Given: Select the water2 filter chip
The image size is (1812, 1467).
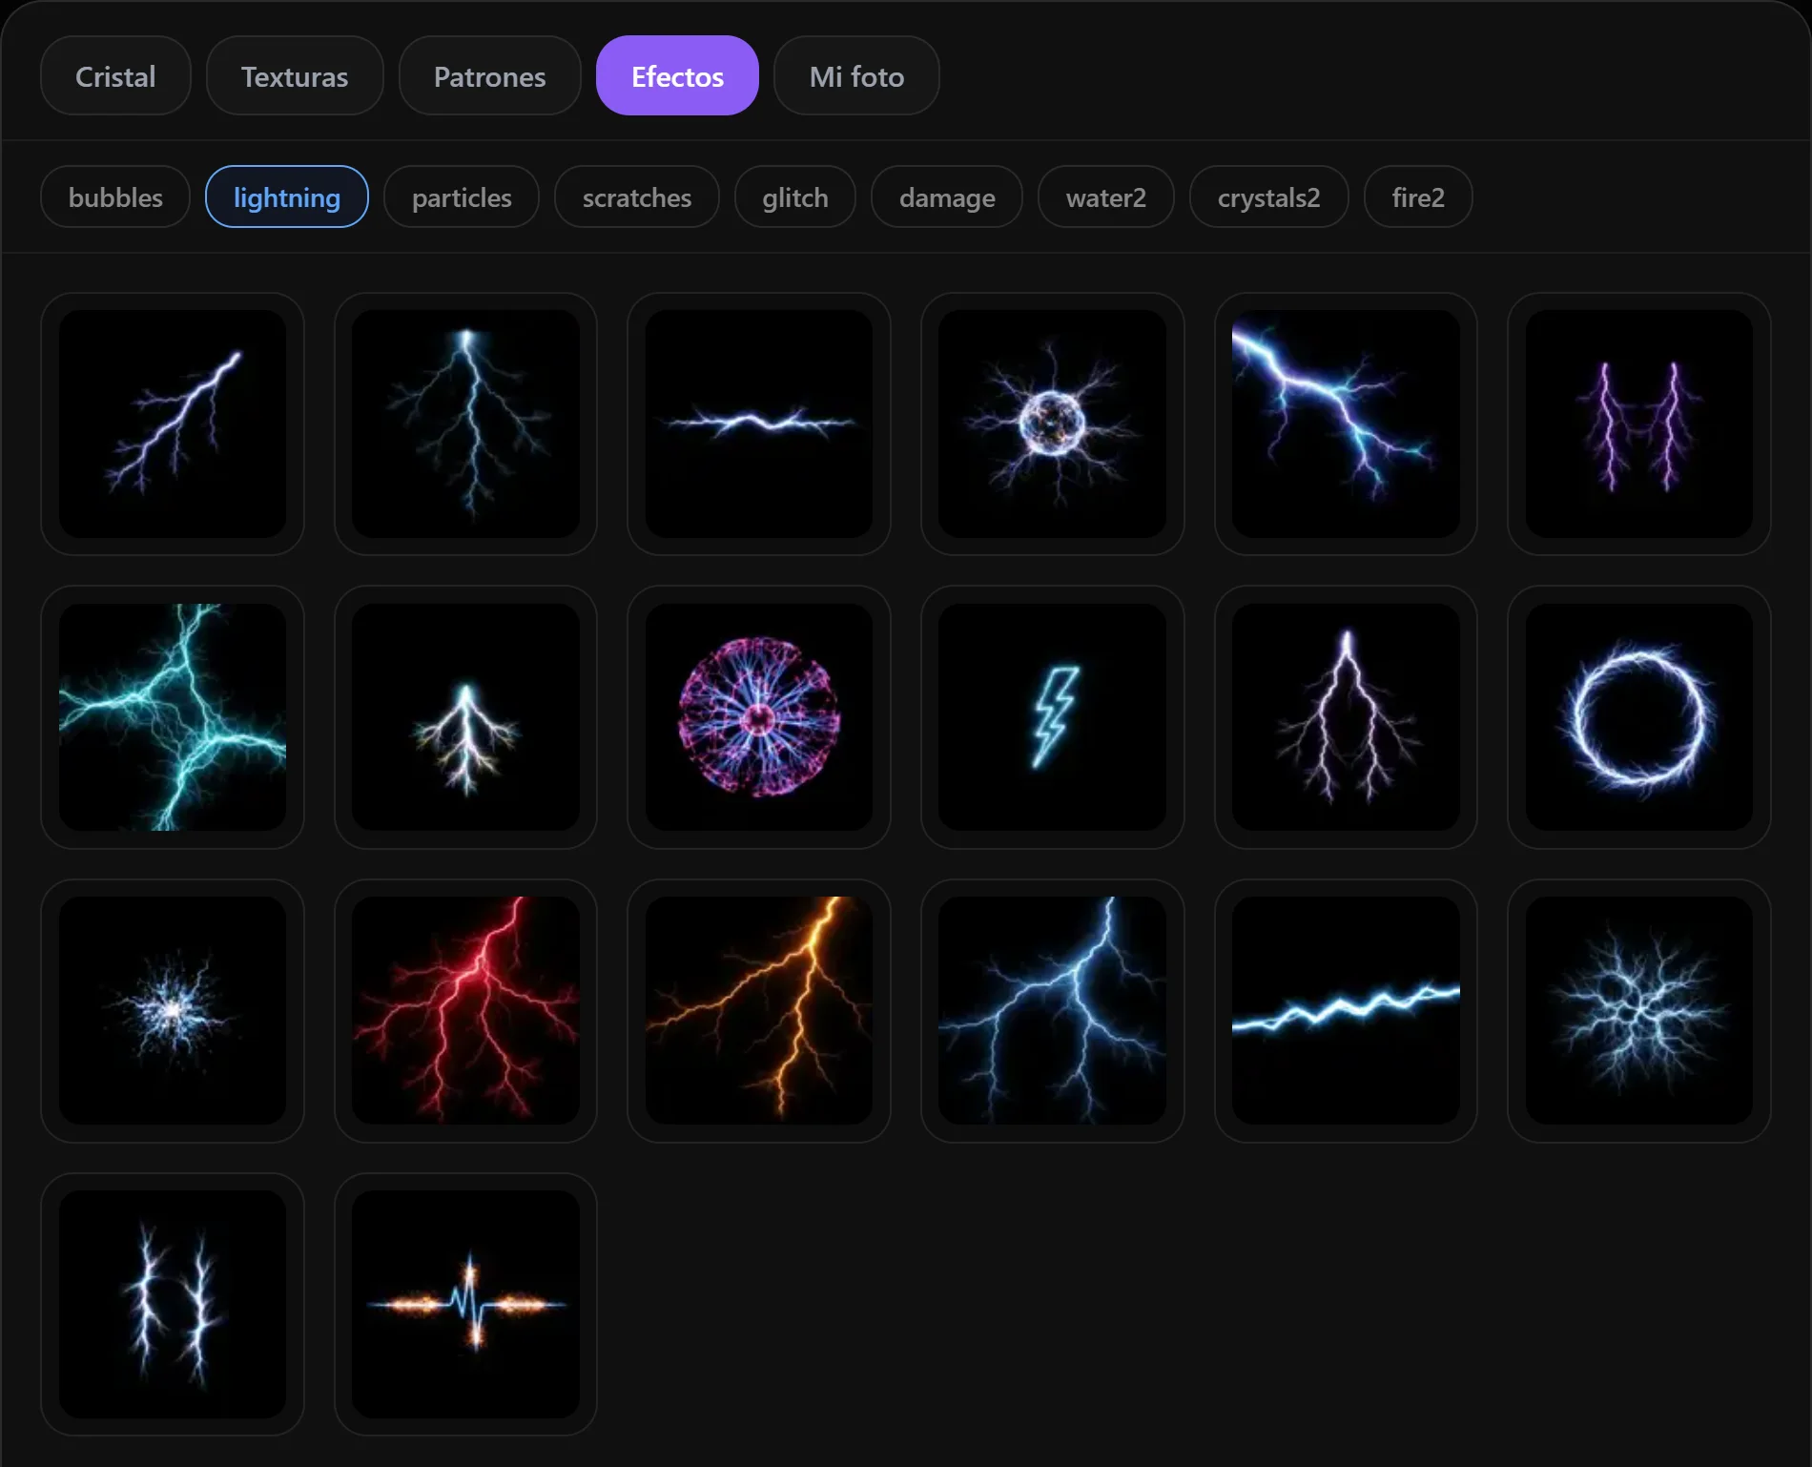Looking at the screenshot, I should 1106,197.
